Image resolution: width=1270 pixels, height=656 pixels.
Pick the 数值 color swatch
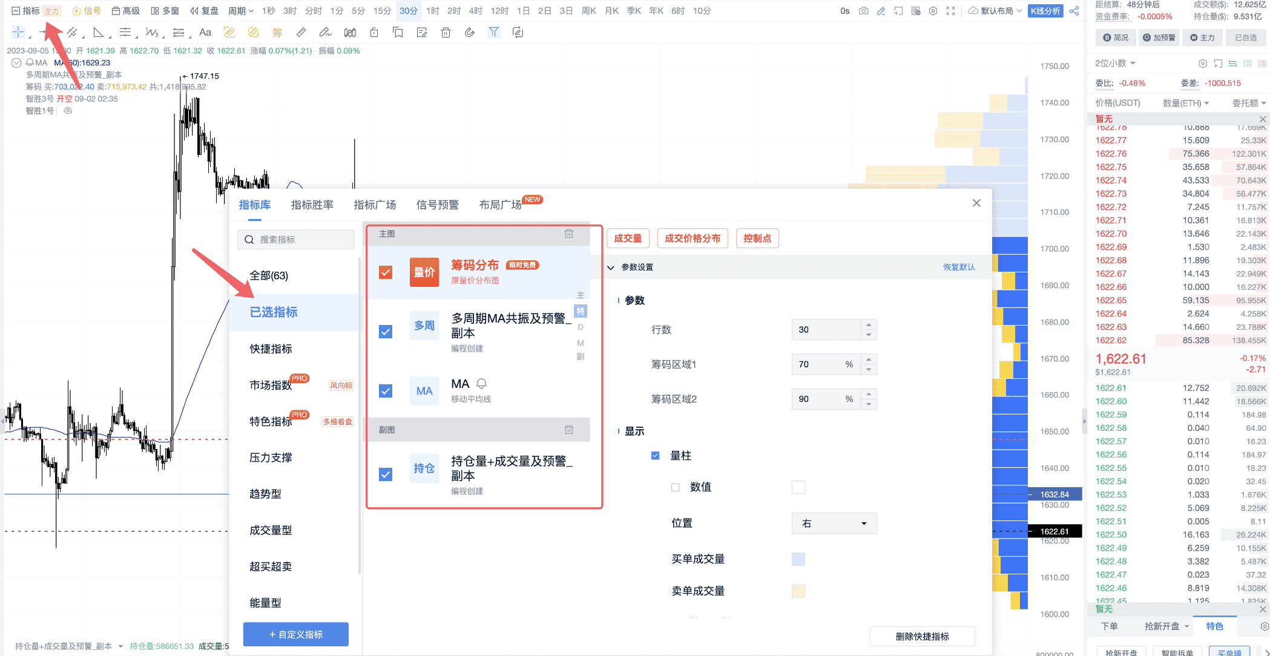[798, 487]
